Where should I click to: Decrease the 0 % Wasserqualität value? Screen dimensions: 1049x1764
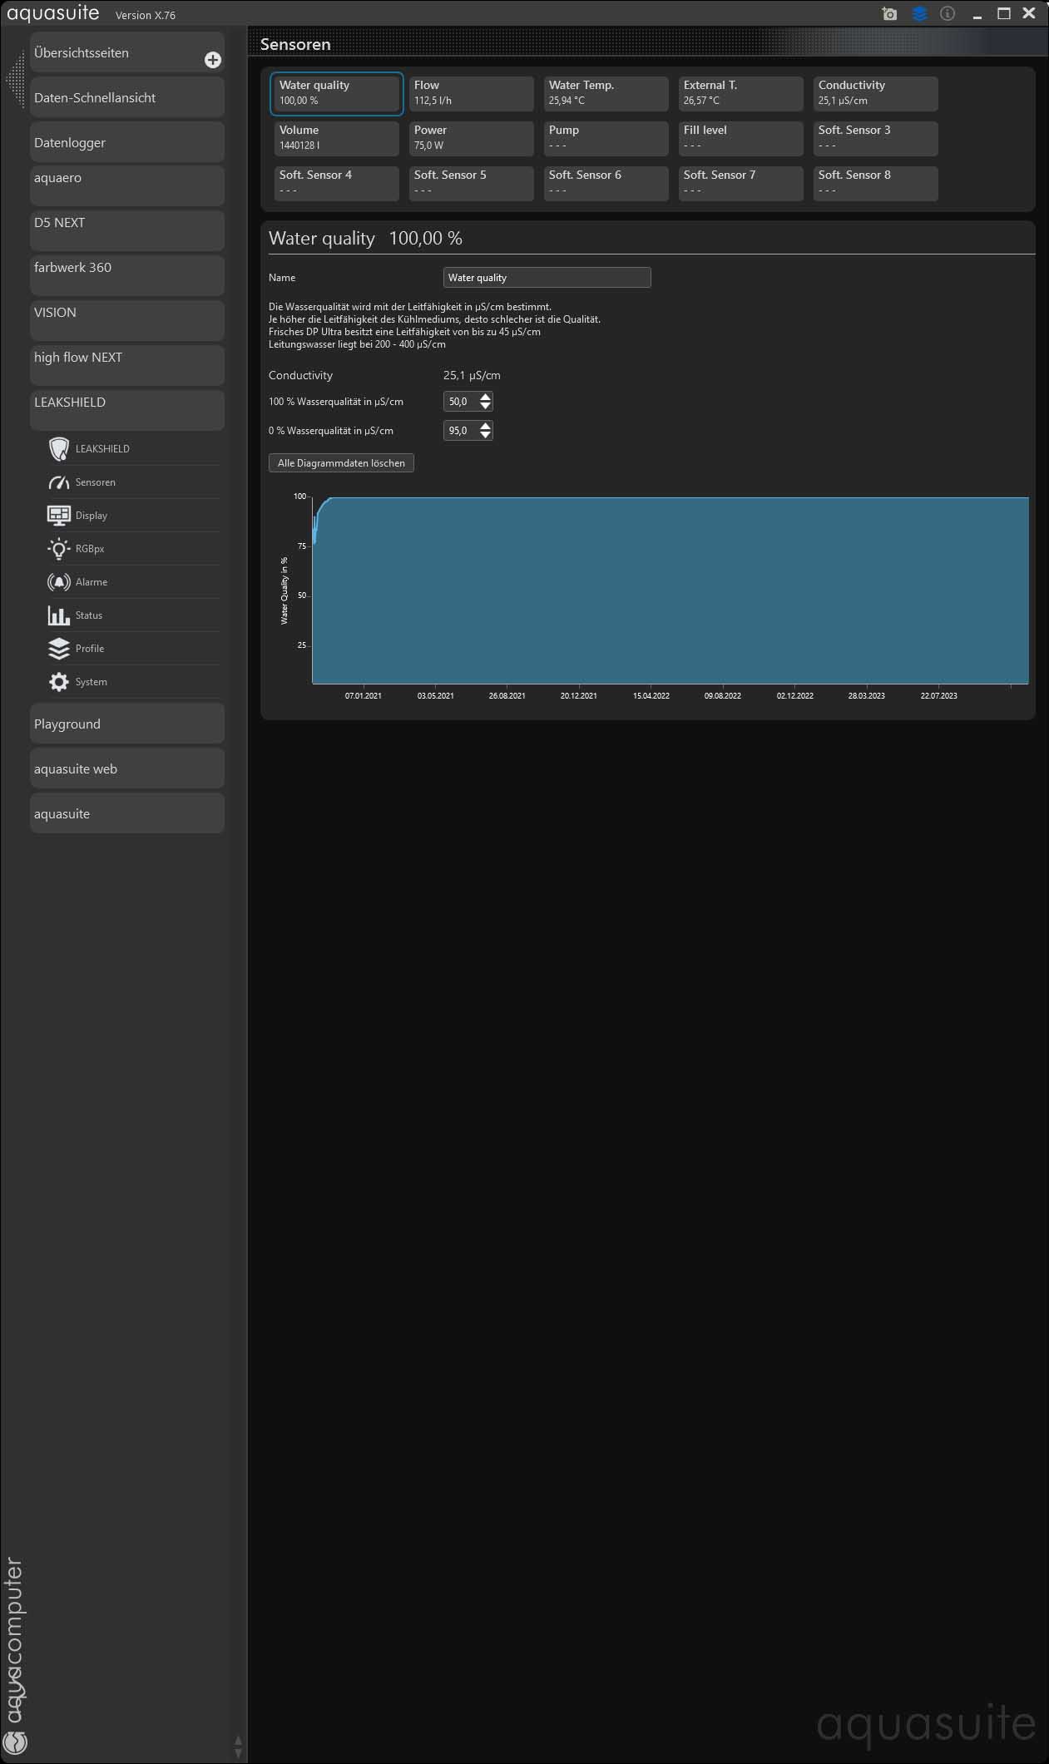pos(486,436)
